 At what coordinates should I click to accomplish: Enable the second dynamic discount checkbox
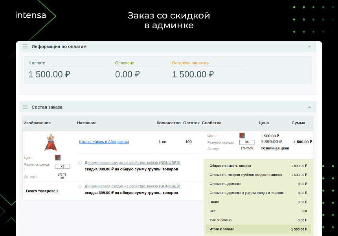[80, 186]
